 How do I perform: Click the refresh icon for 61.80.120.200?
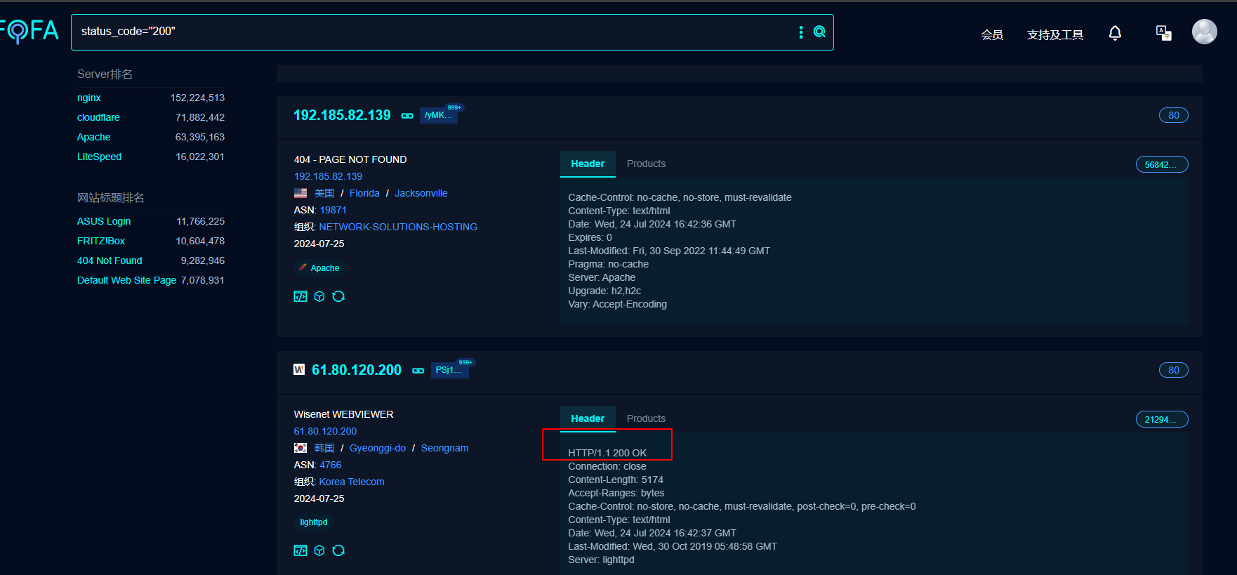338,550
